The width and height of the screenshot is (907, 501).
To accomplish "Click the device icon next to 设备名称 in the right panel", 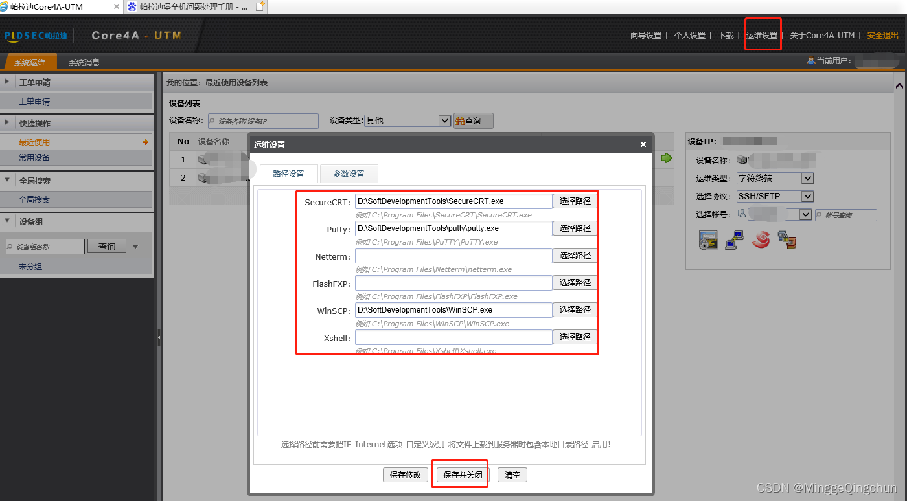I will coord(742,160).
